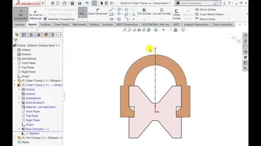Select the Line sketch tool
This screenshot has width=261, height=146.
tap(111, 10)
